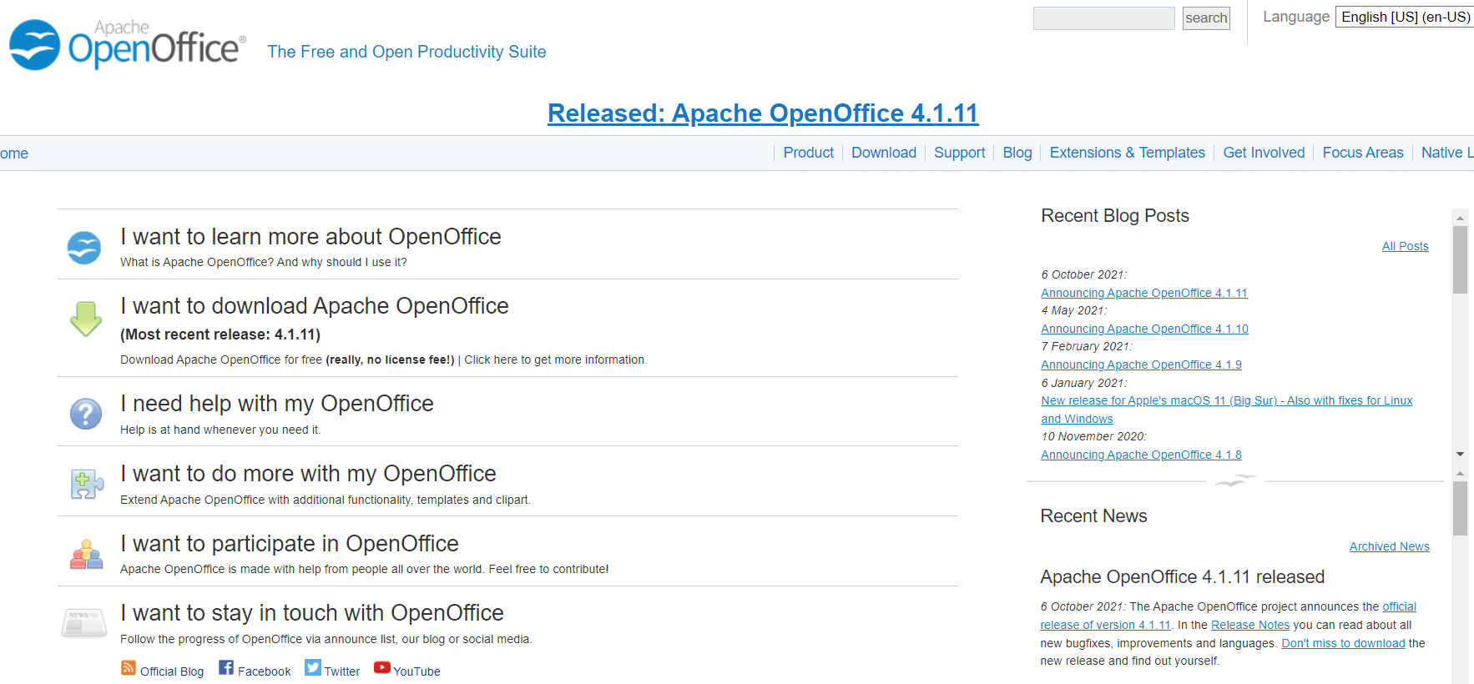Click the orange RSS Official Blog icon

click(x=129, y=667)
